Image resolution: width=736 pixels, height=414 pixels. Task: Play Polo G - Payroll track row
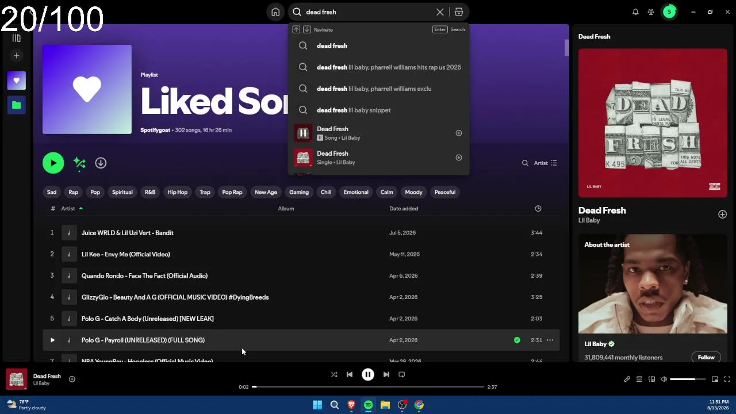click(52, 340)
